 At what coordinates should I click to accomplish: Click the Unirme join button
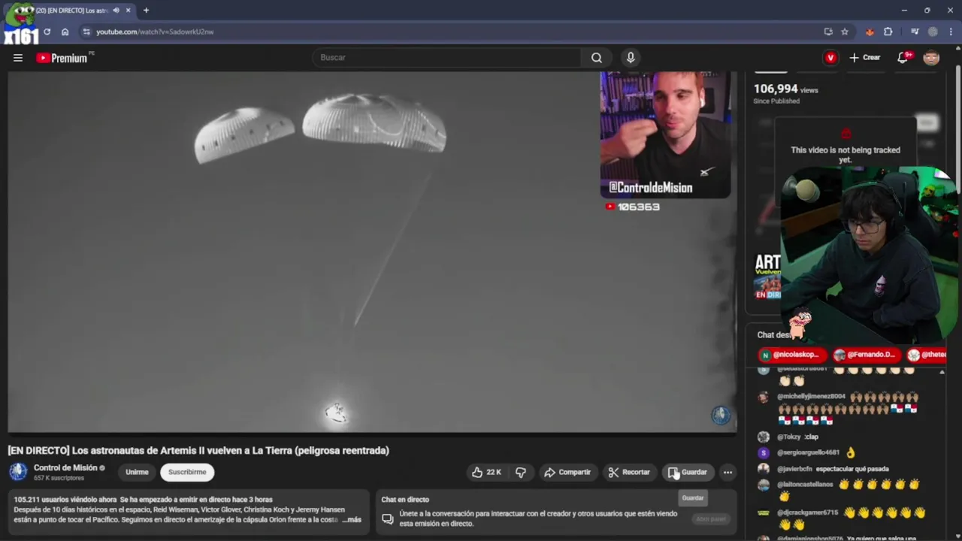point(137,472)
